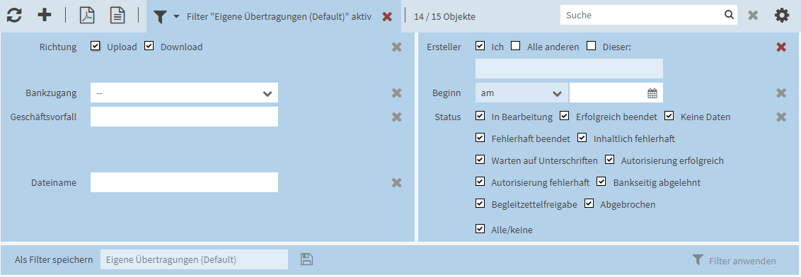Open the calendar picker for Beginn
The width and height of the screenshot is (801, 277).
coord(652,93)
